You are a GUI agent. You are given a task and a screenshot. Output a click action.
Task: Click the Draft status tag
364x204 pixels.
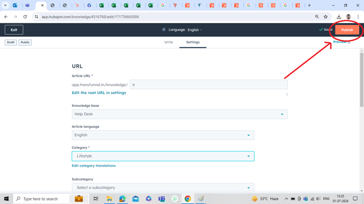click(x=11, y=42)
